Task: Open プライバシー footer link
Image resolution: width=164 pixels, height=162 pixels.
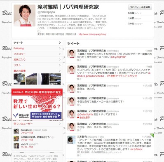Action: (x=20, y=159)
